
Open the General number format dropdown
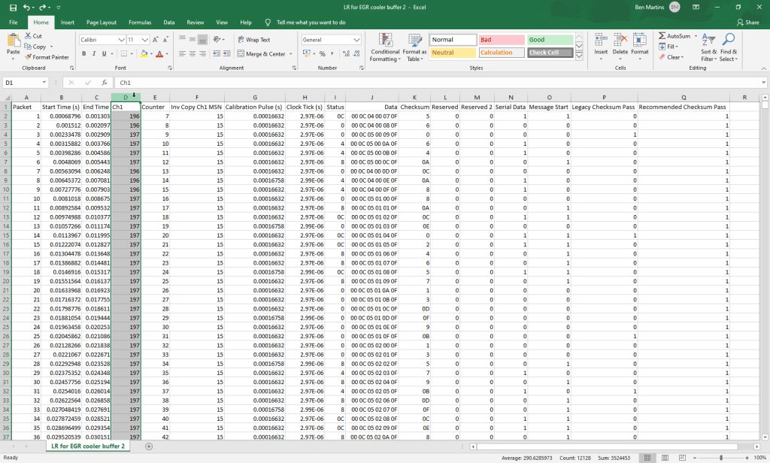click(356, 40)
